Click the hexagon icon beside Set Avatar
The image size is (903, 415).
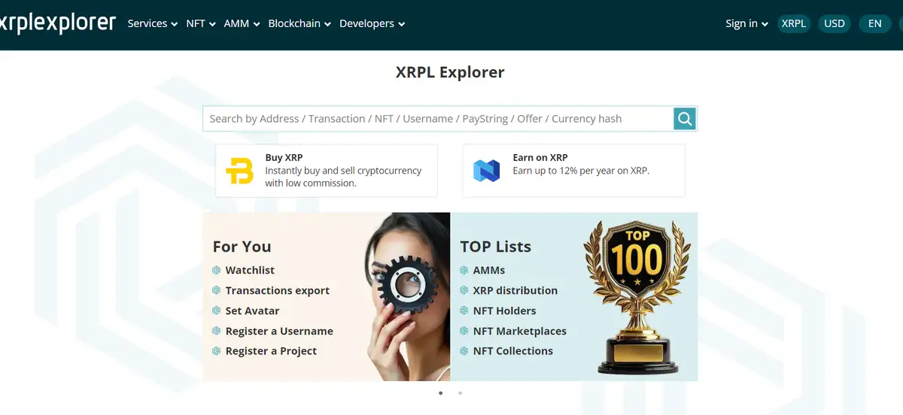point(217,311)
